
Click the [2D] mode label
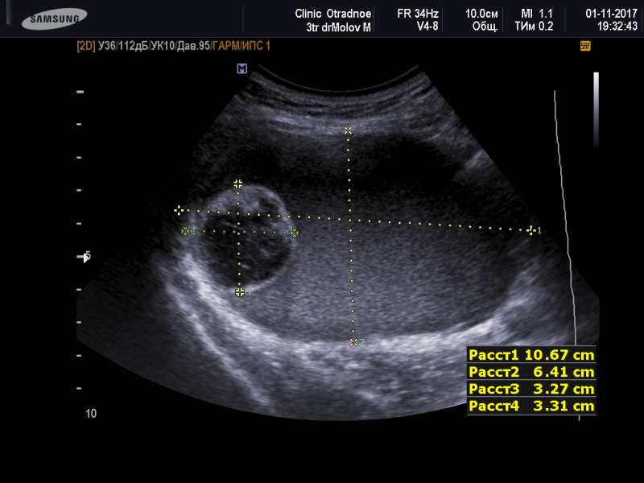pyautogui.click(x=86, y=46)
